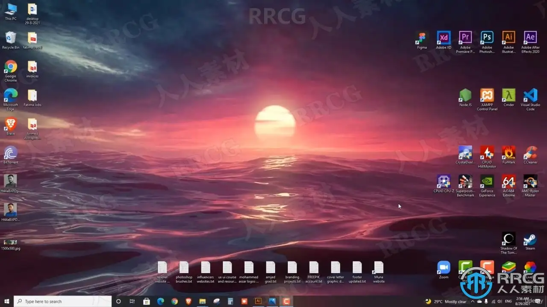Click the Recycle Bin icon
This screenshot has height=307, width=547.
[x=11, y=41]
